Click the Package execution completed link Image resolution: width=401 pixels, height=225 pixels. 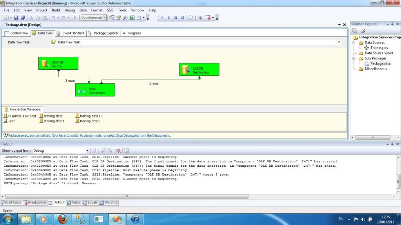89,135
